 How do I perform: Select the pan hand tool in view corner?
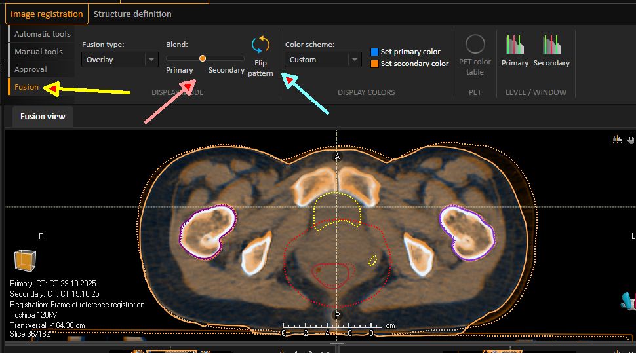pyautogui.click(x=631, y=139)
